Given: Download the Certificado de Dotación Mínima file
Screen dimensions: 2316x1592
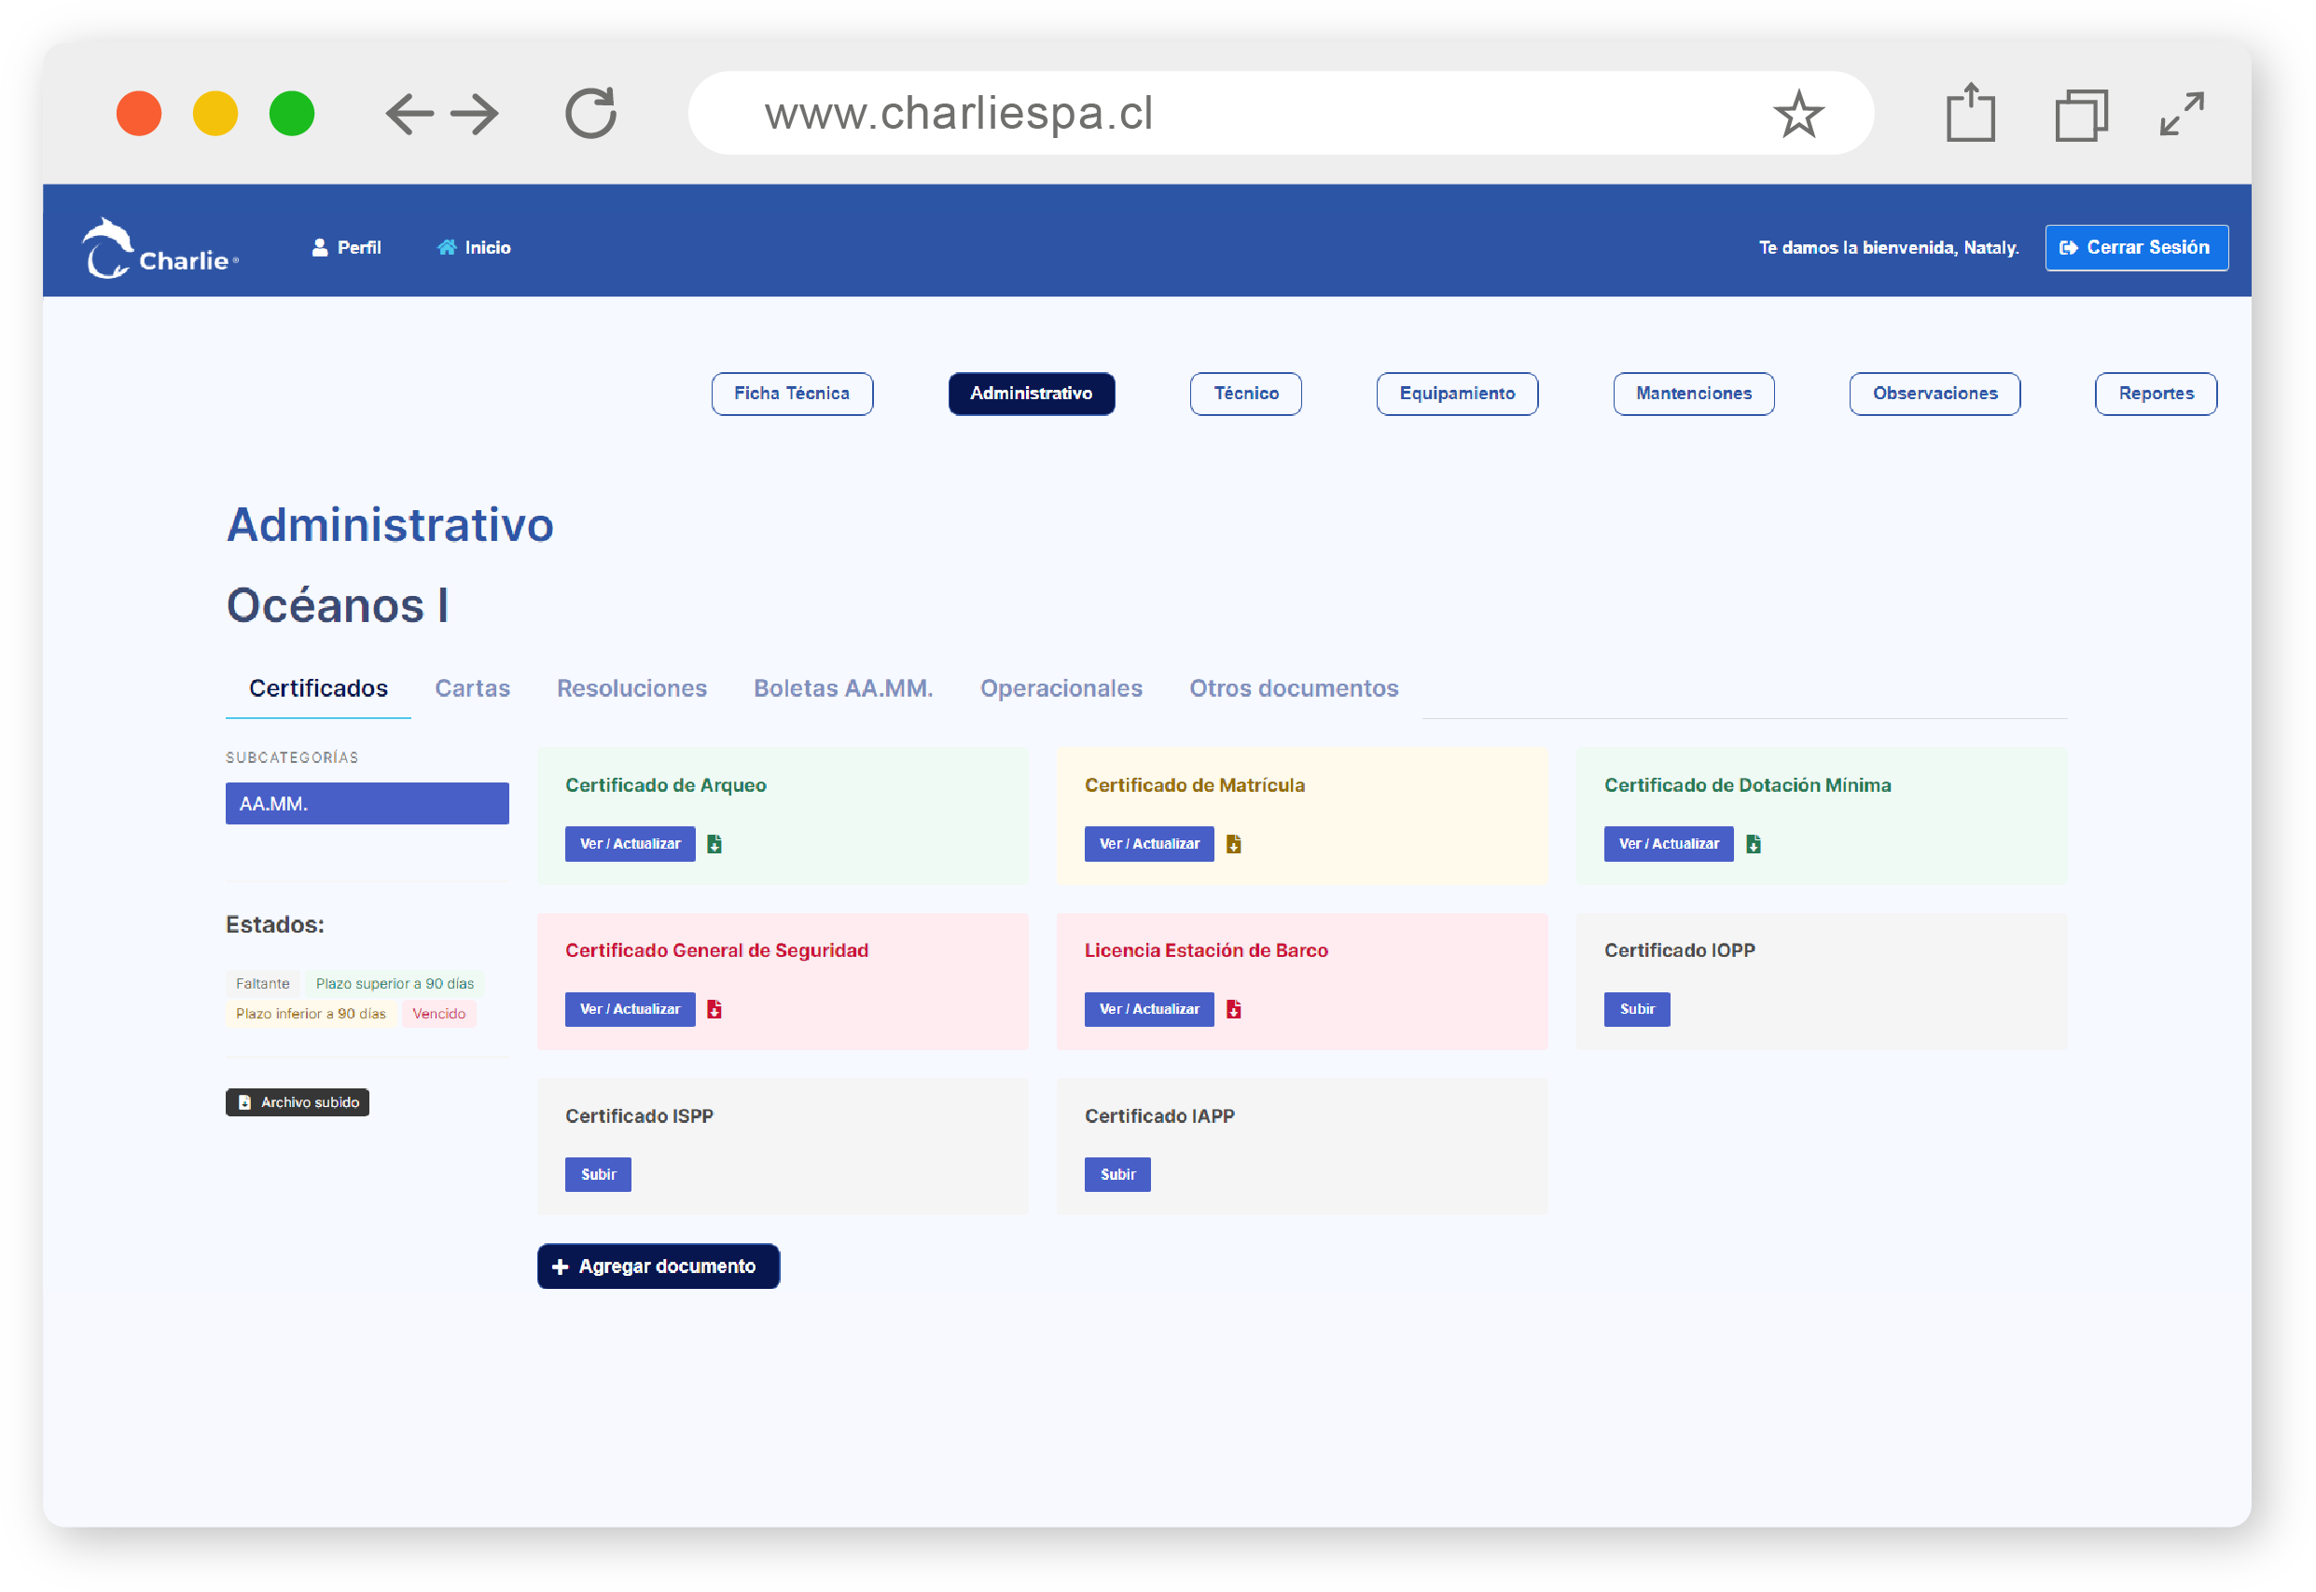Looking at the screenshot, I should point(1753,844).
